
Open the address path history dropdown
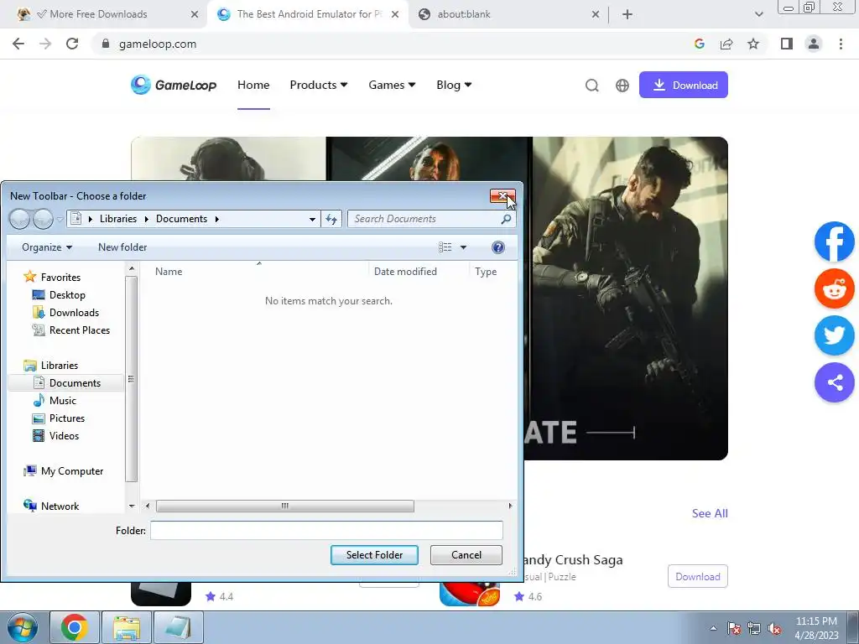(x=312, y=219)
